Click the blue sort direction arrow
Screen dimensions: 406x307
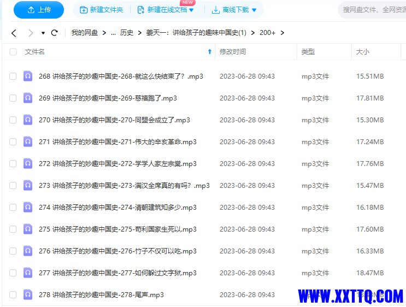pos(210,52)
